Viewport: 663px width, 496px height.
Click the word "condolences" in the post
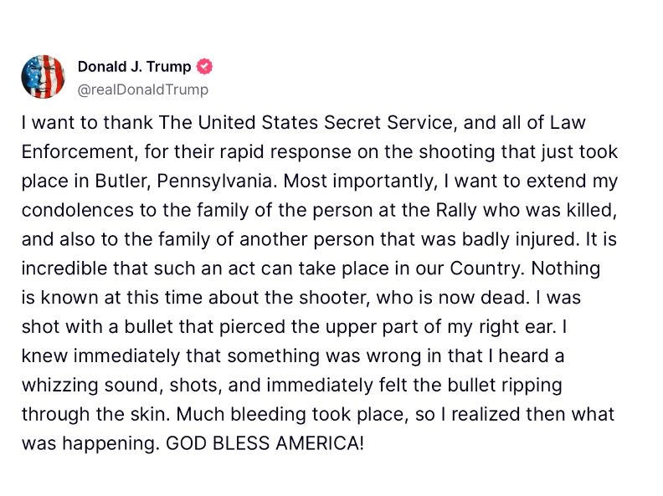coord(77,210)
